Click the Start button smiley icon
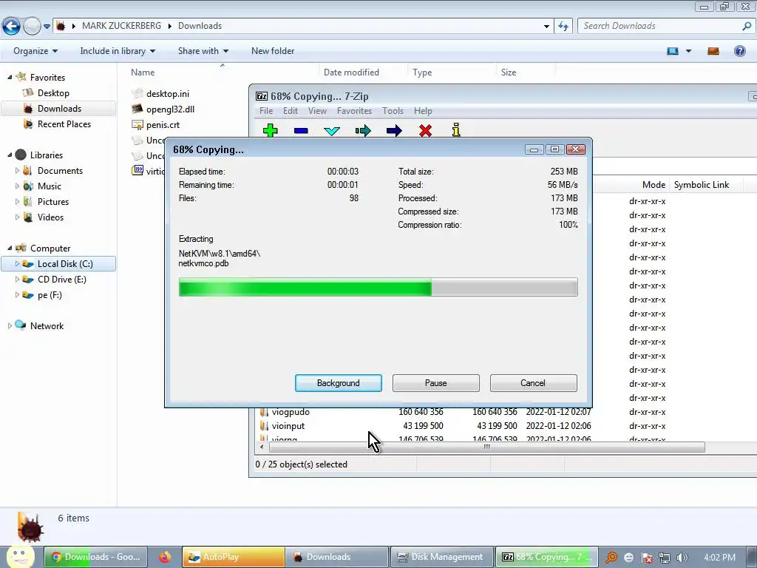Viewport: 757px width, 568px height. pos(20,557)
